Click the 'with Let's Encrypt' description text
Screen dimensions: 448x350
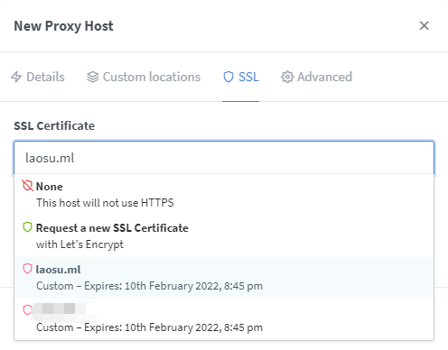tap(79, 244)
